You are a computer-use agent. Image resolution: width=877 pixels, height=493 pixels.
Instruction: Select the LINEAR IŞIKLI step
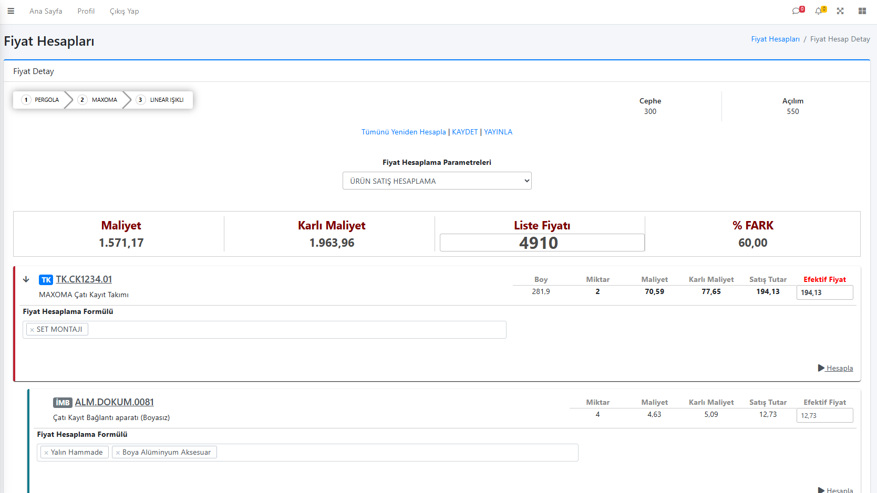[161, 100]
